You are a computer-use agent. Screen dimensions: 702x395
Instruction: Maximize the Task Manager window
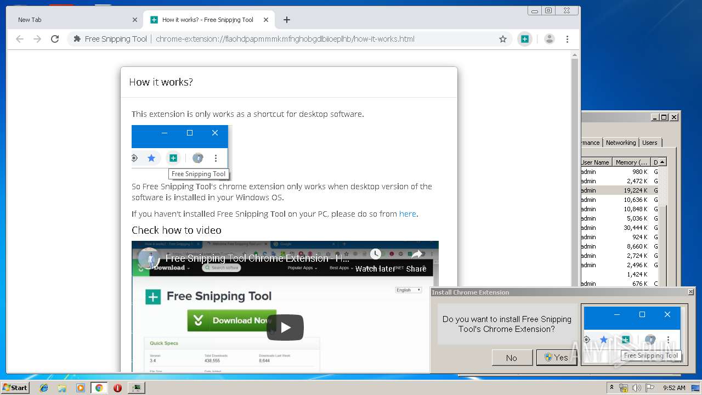coord(664,117)
